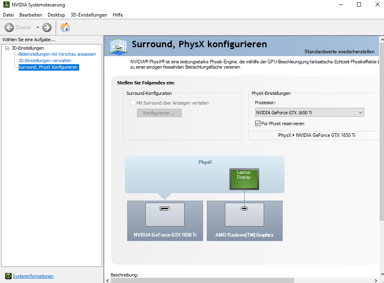Uncheck Für PhysX reservieren
This screenshot has width=384, height=283.
[x=258, y=124]
